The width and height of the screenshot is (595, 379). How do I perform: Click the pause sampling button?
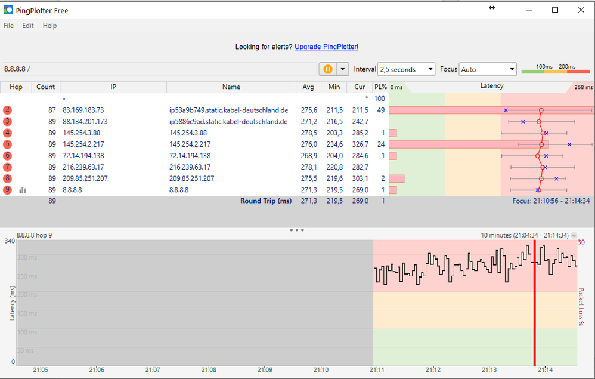coord(327,69)
